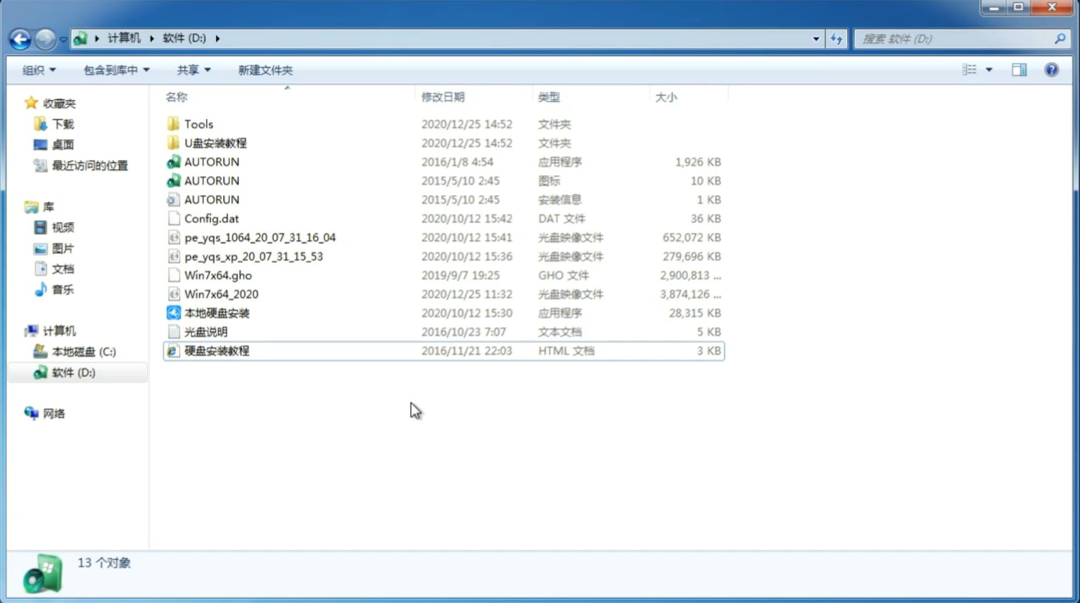Open Config.dat configuration file

211,218
